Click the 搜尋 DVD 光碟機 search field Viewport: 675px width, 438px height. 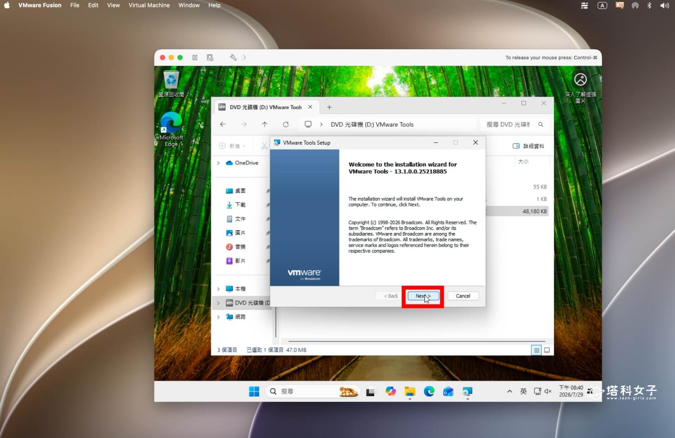click(x=514, y=124)
